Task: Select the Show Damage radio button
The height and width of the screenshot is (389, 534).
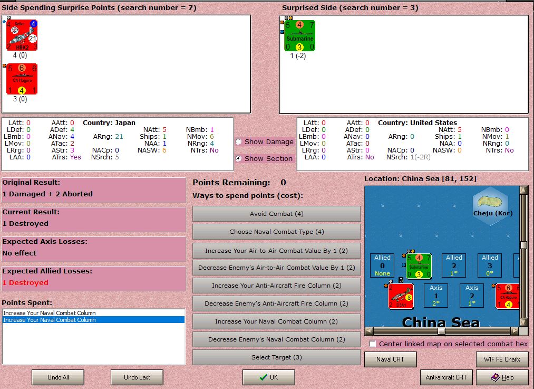Action: point(239,142)
